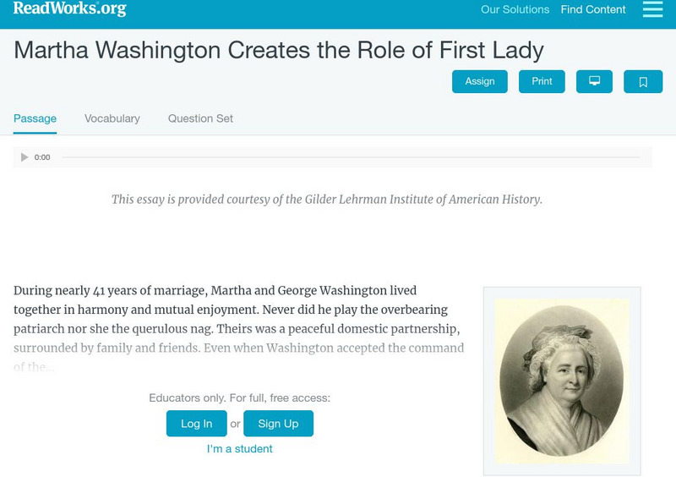Image resolution: width=676 pixels, height=477 pixels.
Task: Click the Martha Washington portrait image
Action: [562, 381]
